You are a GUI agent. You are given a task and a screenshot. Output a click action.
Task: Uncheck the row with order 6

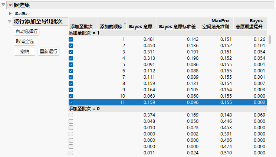click(71, 71)
